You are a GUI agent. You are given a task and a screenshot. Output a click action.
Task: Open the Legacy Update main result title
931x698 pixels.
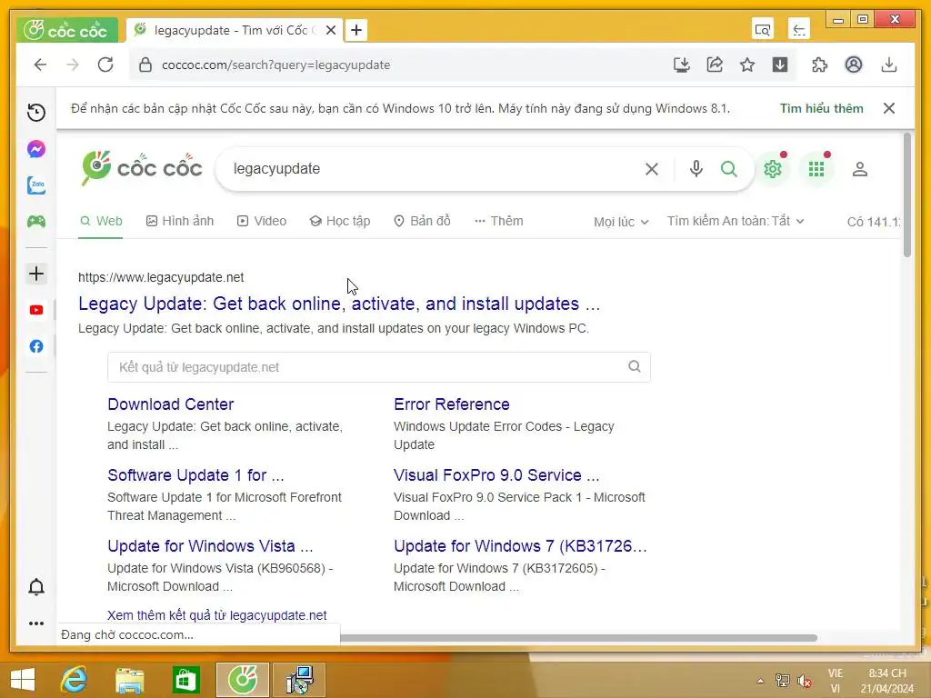pyautogui.click(x=339, y=304)
